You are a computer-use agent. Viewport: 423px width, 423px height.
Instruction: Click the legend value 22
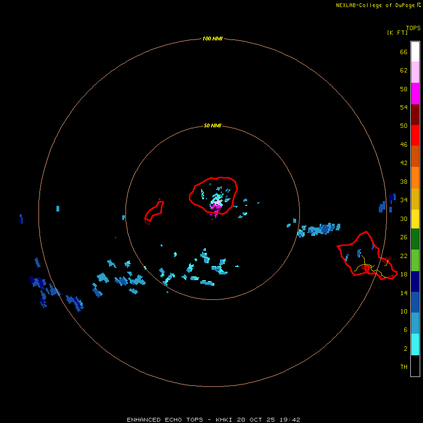404,256
